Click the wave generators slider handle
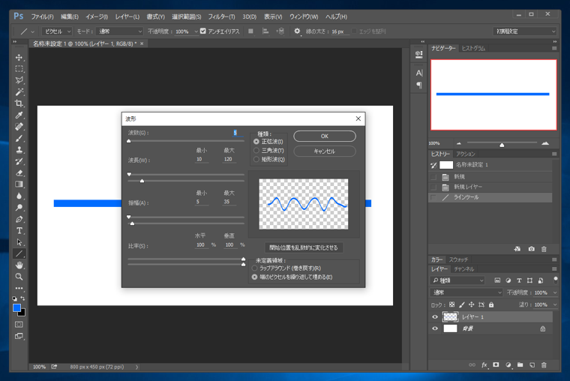570x381 pixels. pos(129,141)
